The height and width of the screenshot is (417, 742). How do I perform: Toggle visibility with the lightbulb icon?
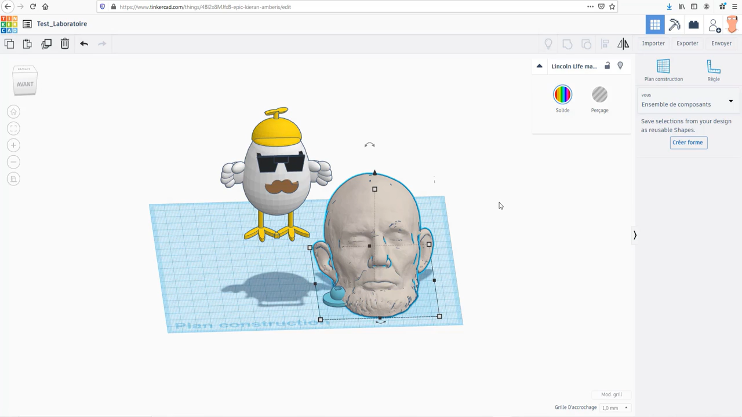pos(620,66)
